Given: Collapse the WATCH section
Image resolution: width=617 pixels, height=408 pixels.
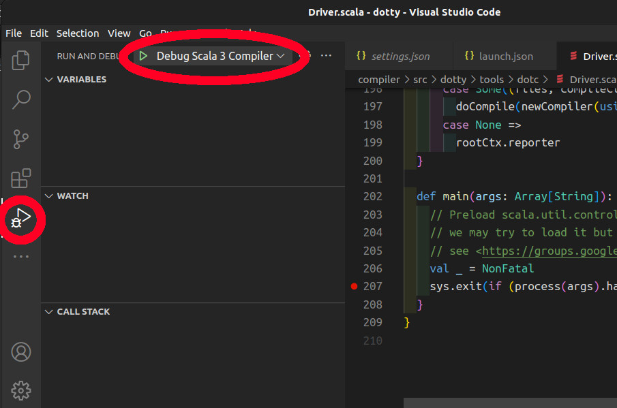Looking at the screenshot, I should pos(48,195).
